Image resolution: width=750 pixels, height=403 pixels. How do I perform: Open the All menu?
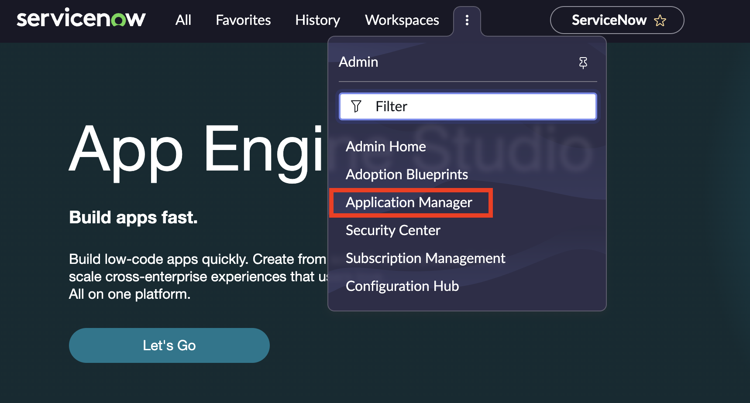[183, 20]
